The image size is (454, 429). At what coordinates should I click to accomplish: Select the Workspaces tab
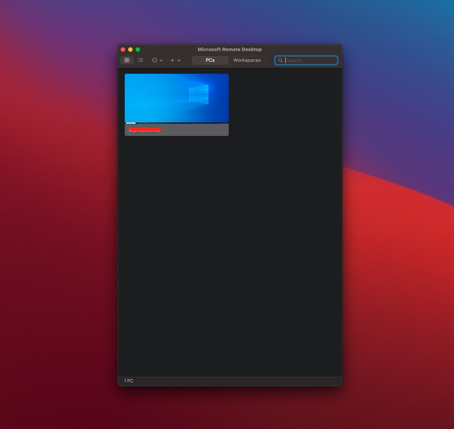click(x=247, y=60)
